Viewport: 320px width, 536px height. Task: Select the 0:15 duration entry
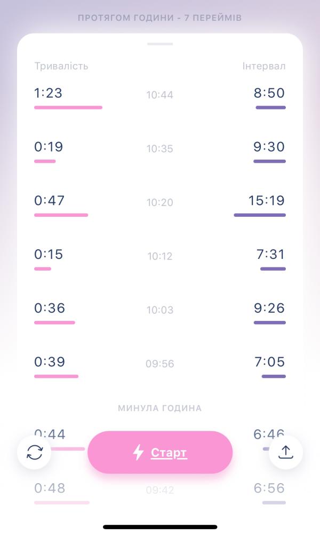49,254
